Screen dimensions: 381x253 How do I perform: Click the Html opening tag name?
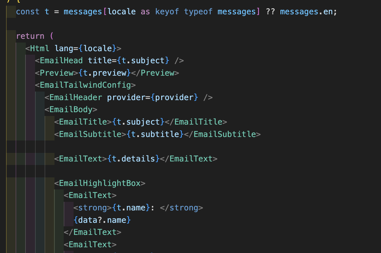[40, 48]
